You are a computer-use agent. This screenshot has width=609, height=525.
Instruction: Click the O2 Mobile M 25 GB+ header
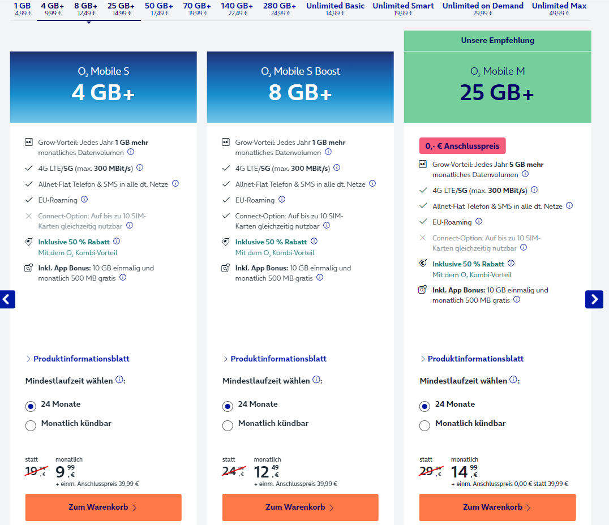pyautogui.click(x=498, y=87)
